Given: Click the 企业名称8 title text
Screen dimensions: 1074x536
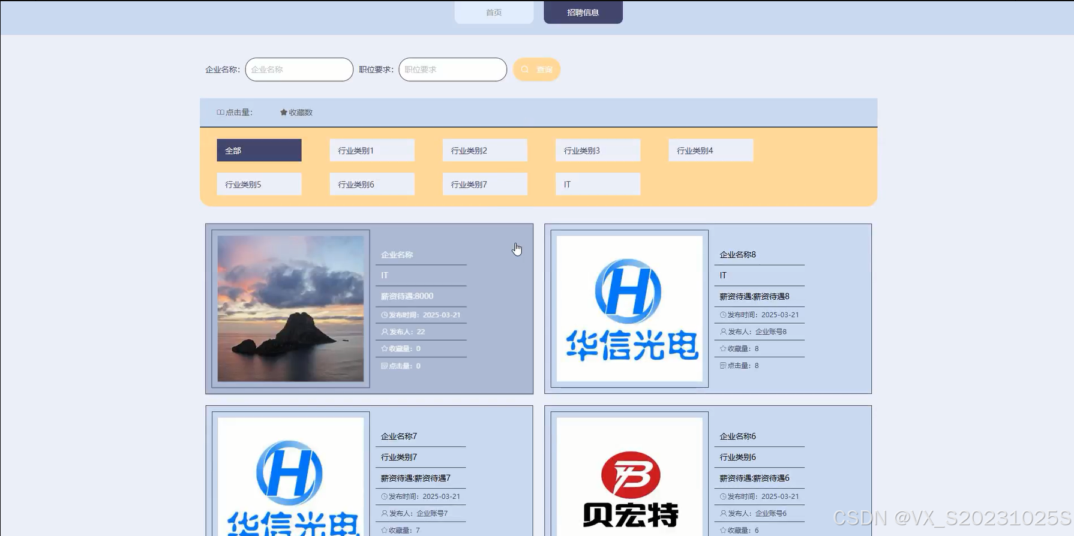Looking at the screenshot, I should [x=737, y=255].
